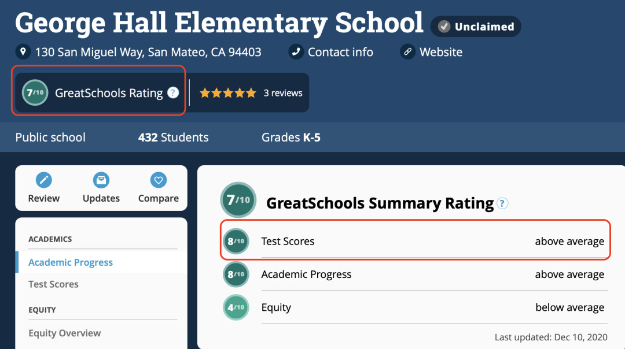Image resolution: width=625 pixels, height=349 pixels.
Task: Click the Updates label in the action panel
Action: point(101,198)
